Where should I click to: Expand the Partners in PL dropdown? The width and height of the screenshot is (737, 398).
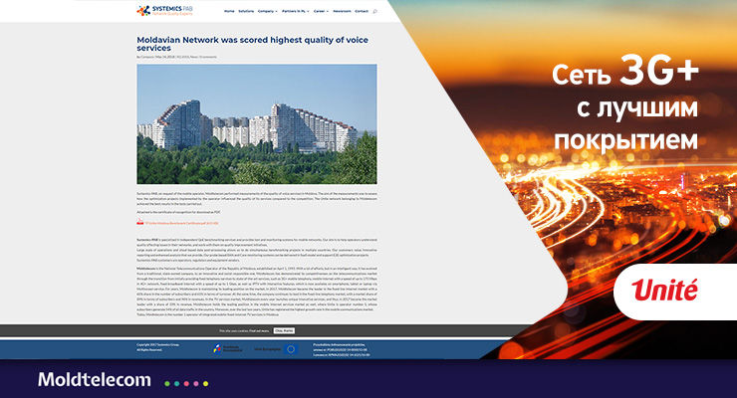click(295, 11)
